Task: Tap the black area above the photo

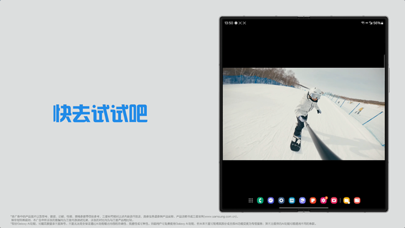Action: [x=304, y=47]
